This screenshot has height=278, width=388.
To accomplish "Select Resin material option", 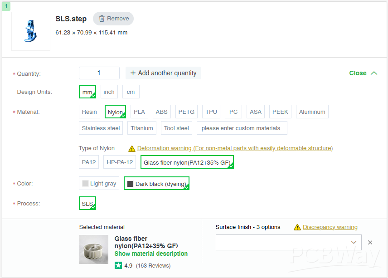I will [x=89, y=112].
